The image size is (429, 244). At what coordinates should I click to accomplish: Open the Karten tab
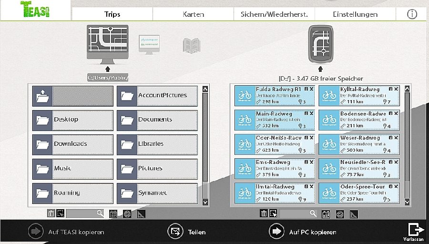pyautogui.click(x=193, y=14)
